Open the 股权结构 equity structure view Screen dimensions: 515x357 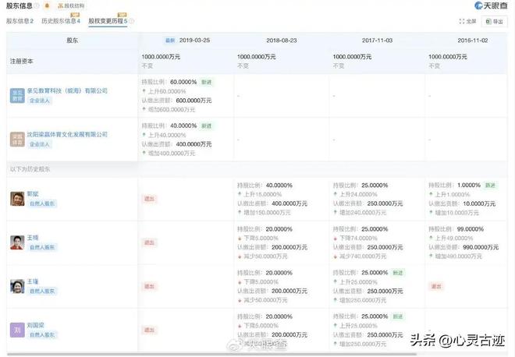71,6
